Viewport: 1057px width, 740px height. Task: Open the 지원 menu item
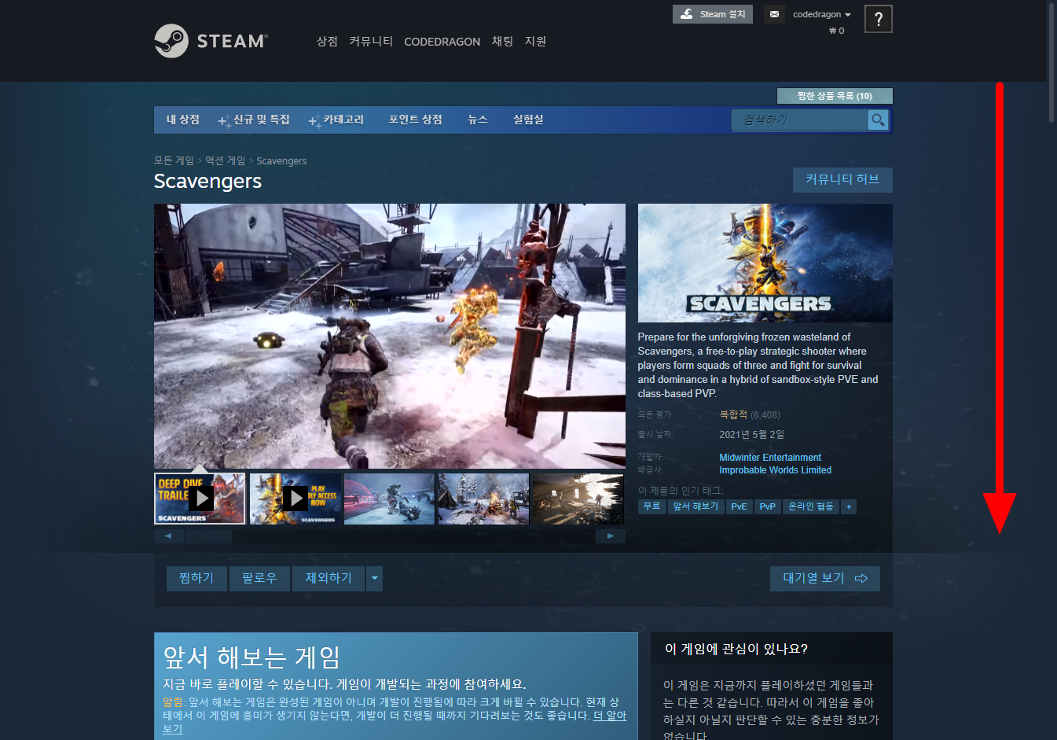535,42
